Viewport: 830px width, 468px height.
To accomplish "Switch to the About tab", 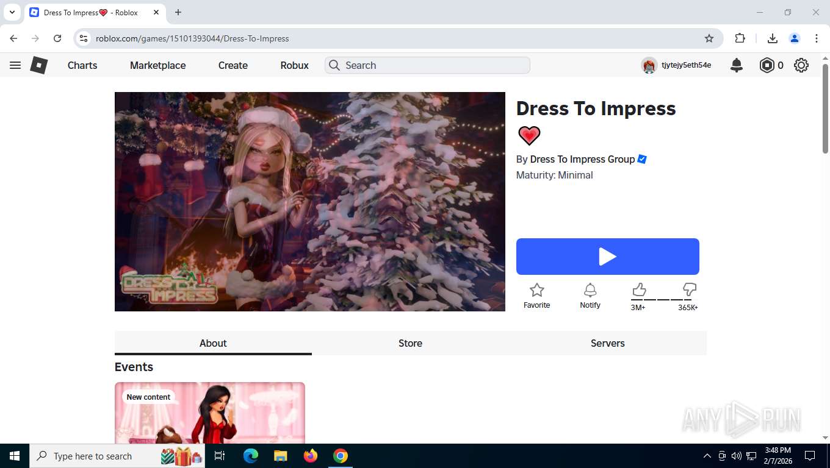I will (x=213, y=343).
